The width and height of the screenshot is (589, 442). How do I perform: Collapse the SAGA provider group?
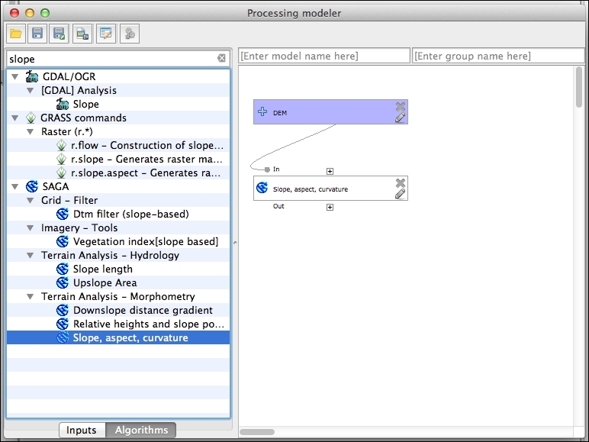(14, 186)
